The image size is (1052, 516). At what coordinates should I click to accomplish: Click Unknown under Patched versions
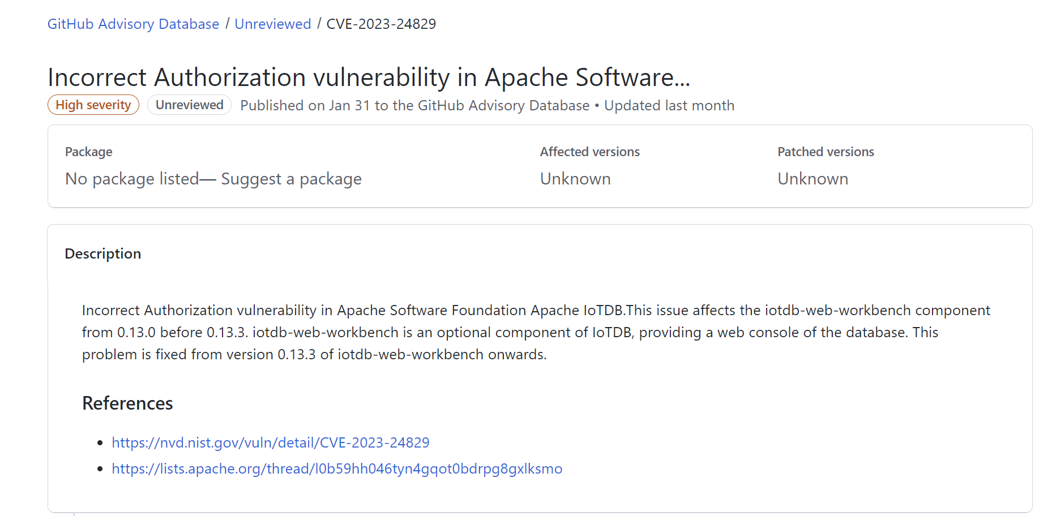(813, 179)
